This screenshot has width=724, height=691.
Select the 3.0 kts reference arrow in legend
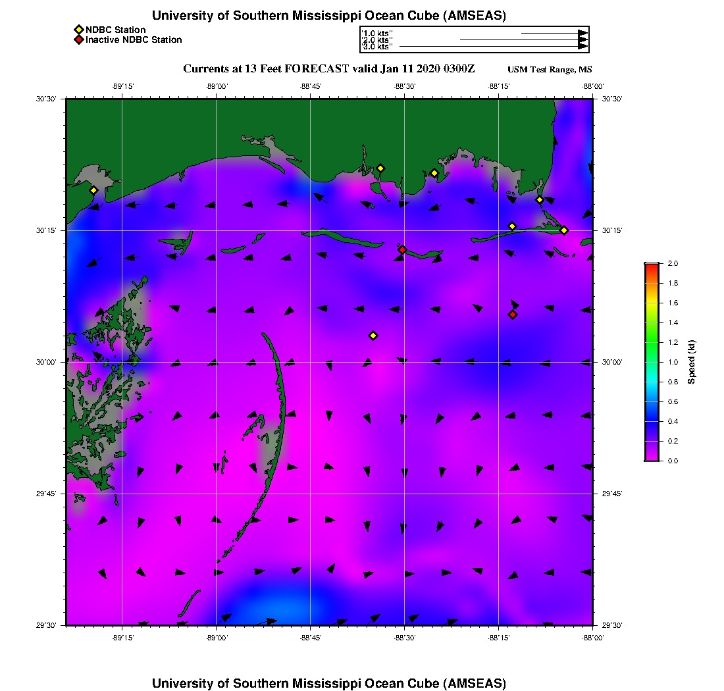pos(492,47)
